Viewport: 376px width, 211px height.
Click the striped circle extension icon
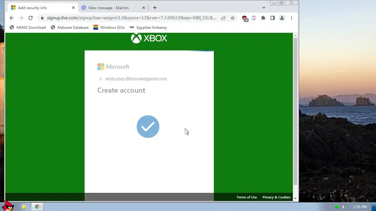[254, 18]
